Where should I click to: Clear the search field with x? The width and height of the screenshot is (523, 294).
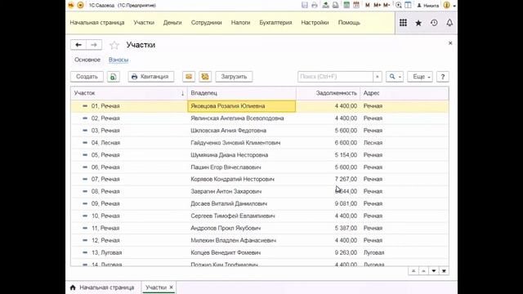click(x=378, y=77)
